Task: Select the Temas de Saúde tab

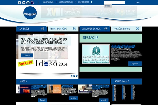Action: tap(63, 29)
